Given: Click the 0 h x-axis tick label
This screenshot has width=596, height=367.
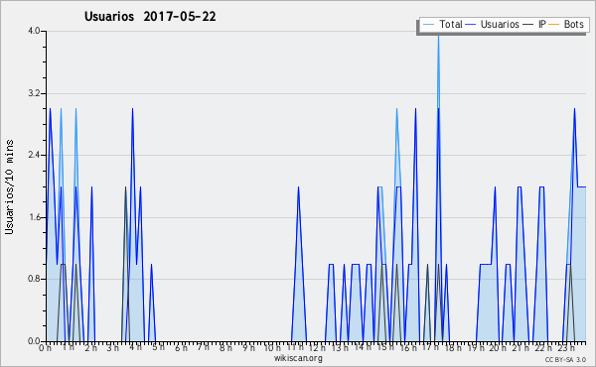Looking at the screenshot, I should (x=45, y=348).
